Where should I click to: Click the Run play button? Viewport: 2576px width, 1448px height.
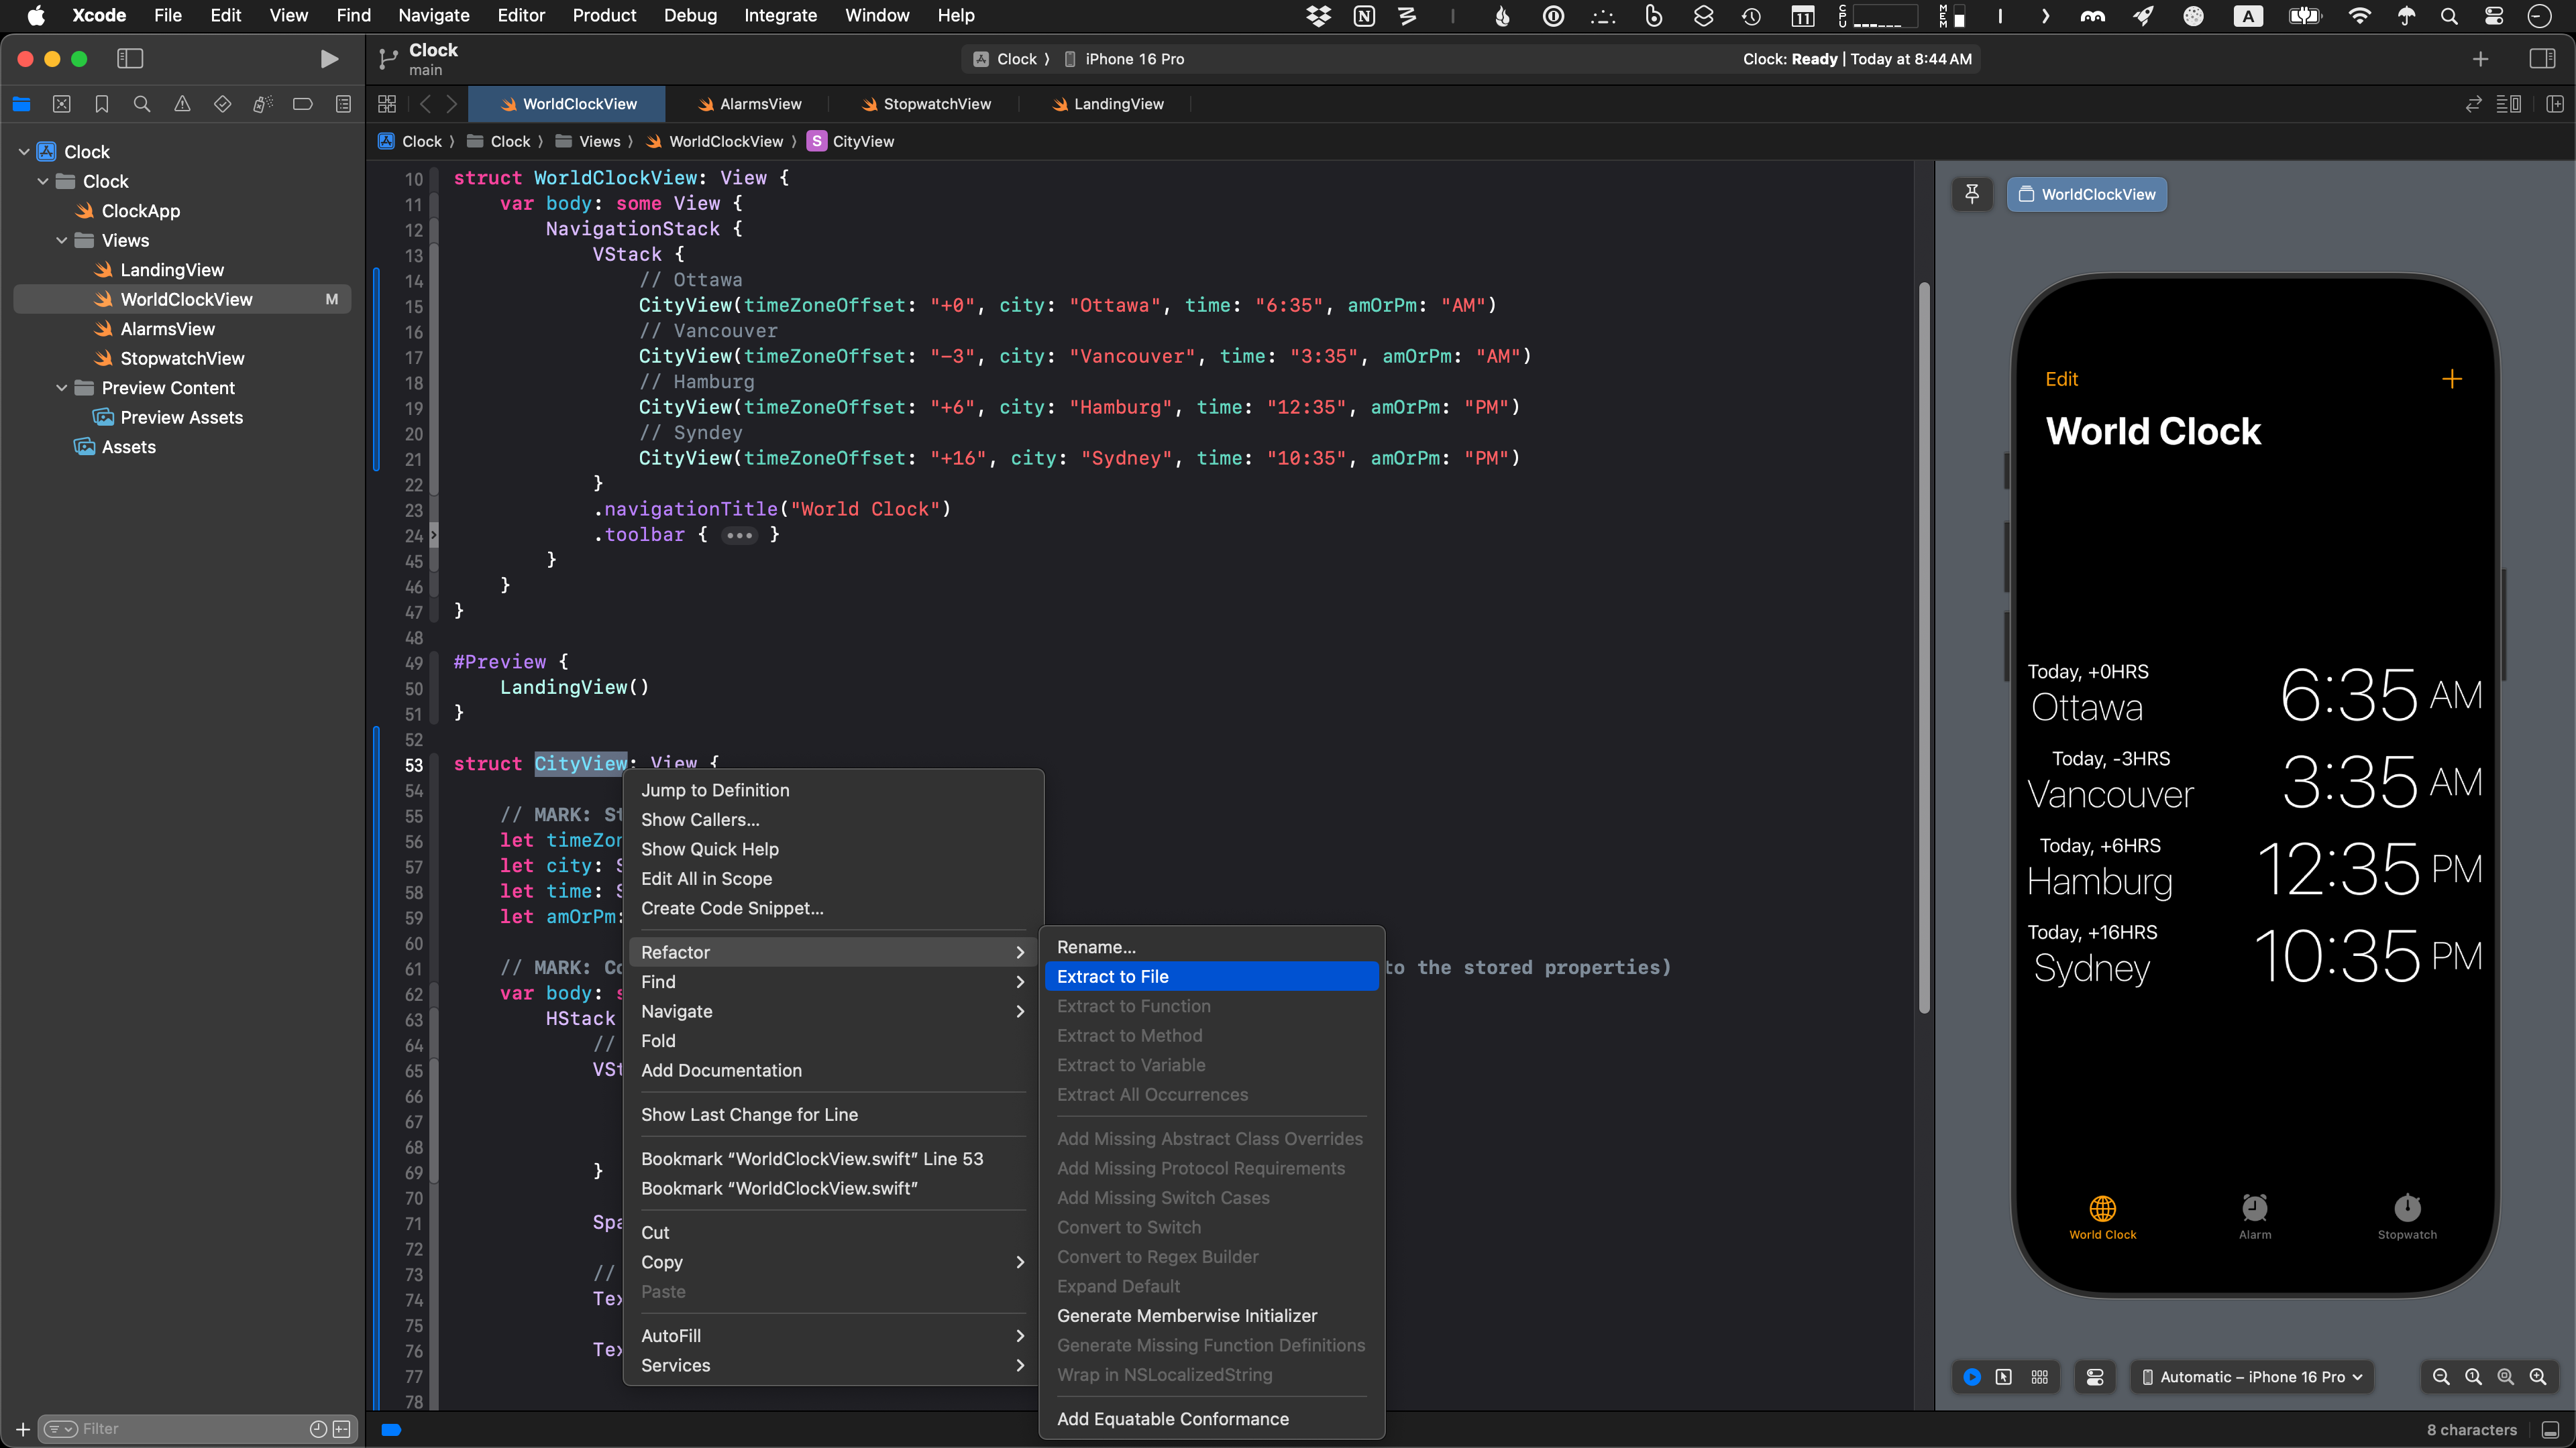pyautogui.click(x=328, y=59)
